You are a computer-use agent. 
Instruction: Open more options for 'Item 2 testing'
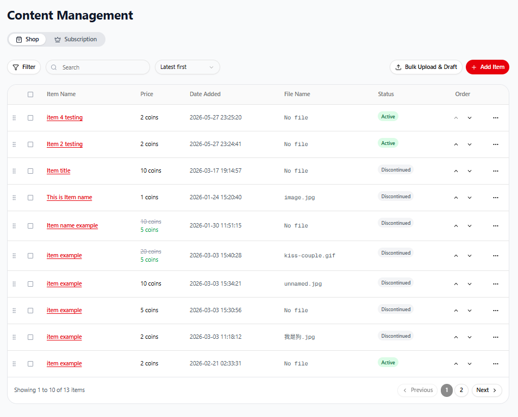click(x=496, y=144)
